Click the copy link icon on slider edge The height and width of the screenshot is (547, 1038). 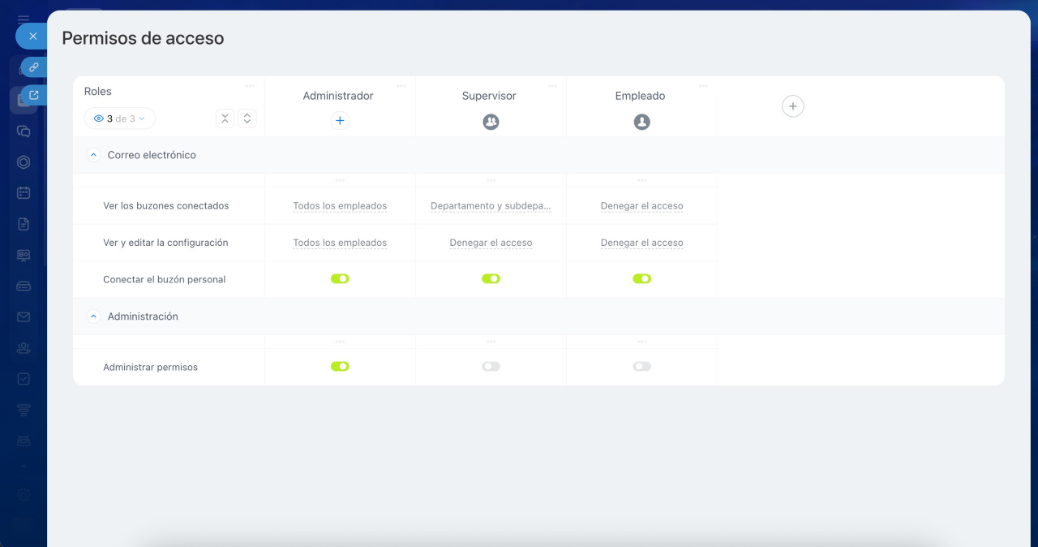pos(33,67)
